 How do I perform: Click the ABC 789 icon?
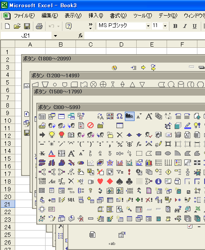(x=71, y=190)
